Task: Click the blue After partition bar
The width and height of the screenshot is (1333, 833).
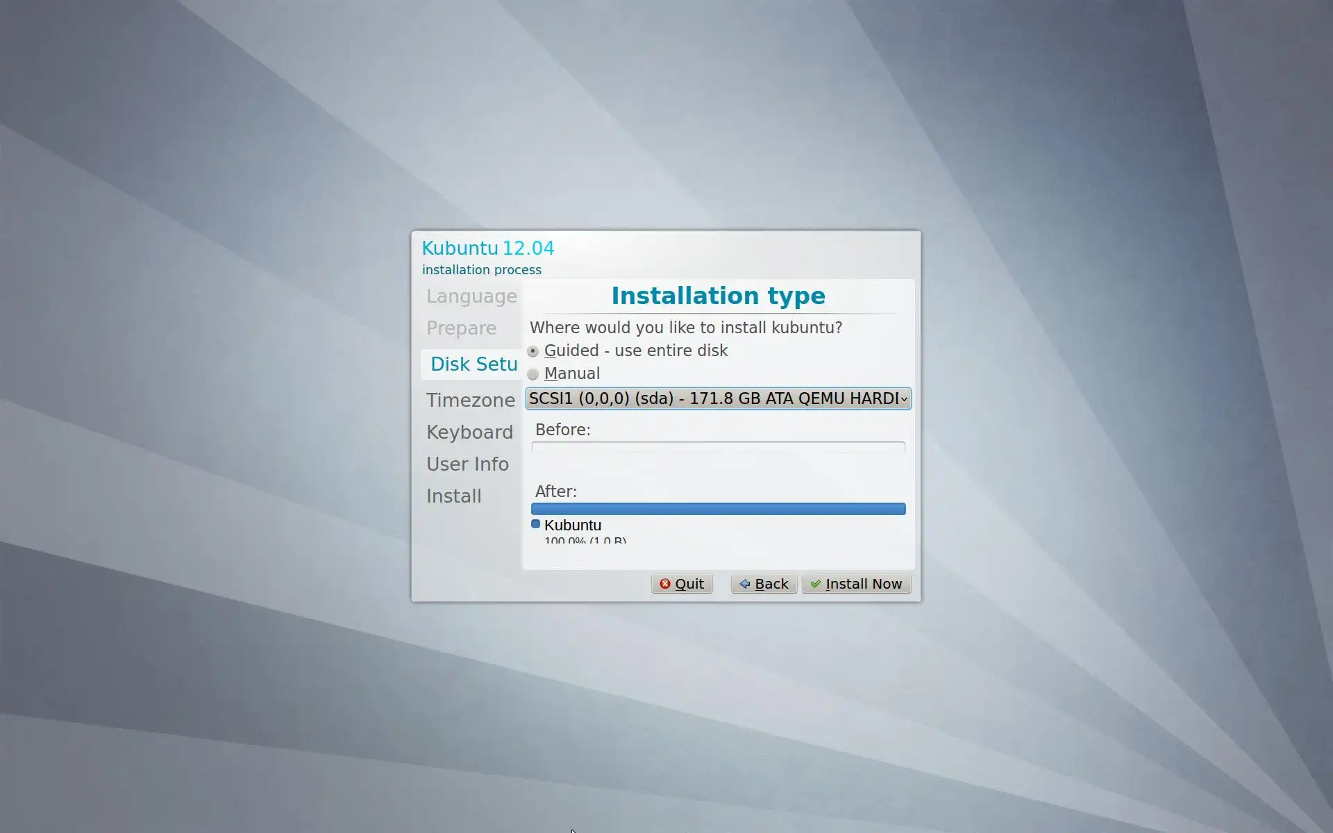Action: pyautogui.click(x=718, y=509)
